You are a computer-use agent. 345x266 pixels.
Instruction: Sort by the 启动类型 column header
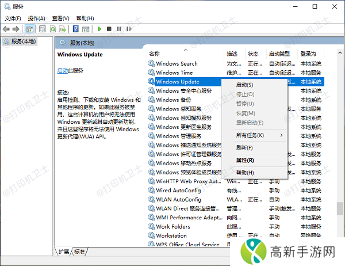[282, 54]
